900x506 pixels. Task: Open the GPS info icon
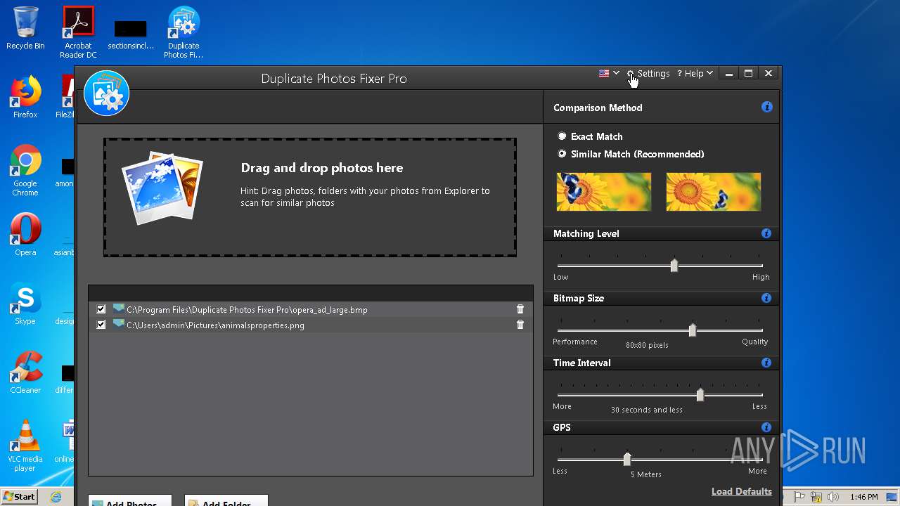pyautogui.click(x=766, y=427)
